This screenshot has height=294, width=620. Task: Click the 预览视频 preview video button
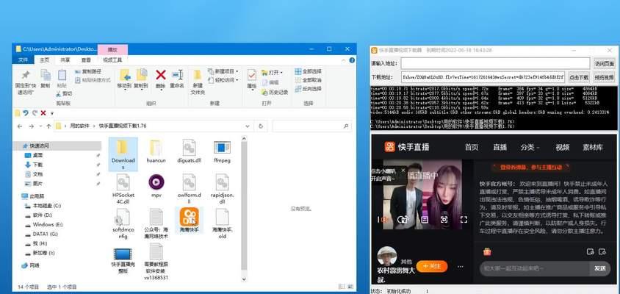point(604,77)
